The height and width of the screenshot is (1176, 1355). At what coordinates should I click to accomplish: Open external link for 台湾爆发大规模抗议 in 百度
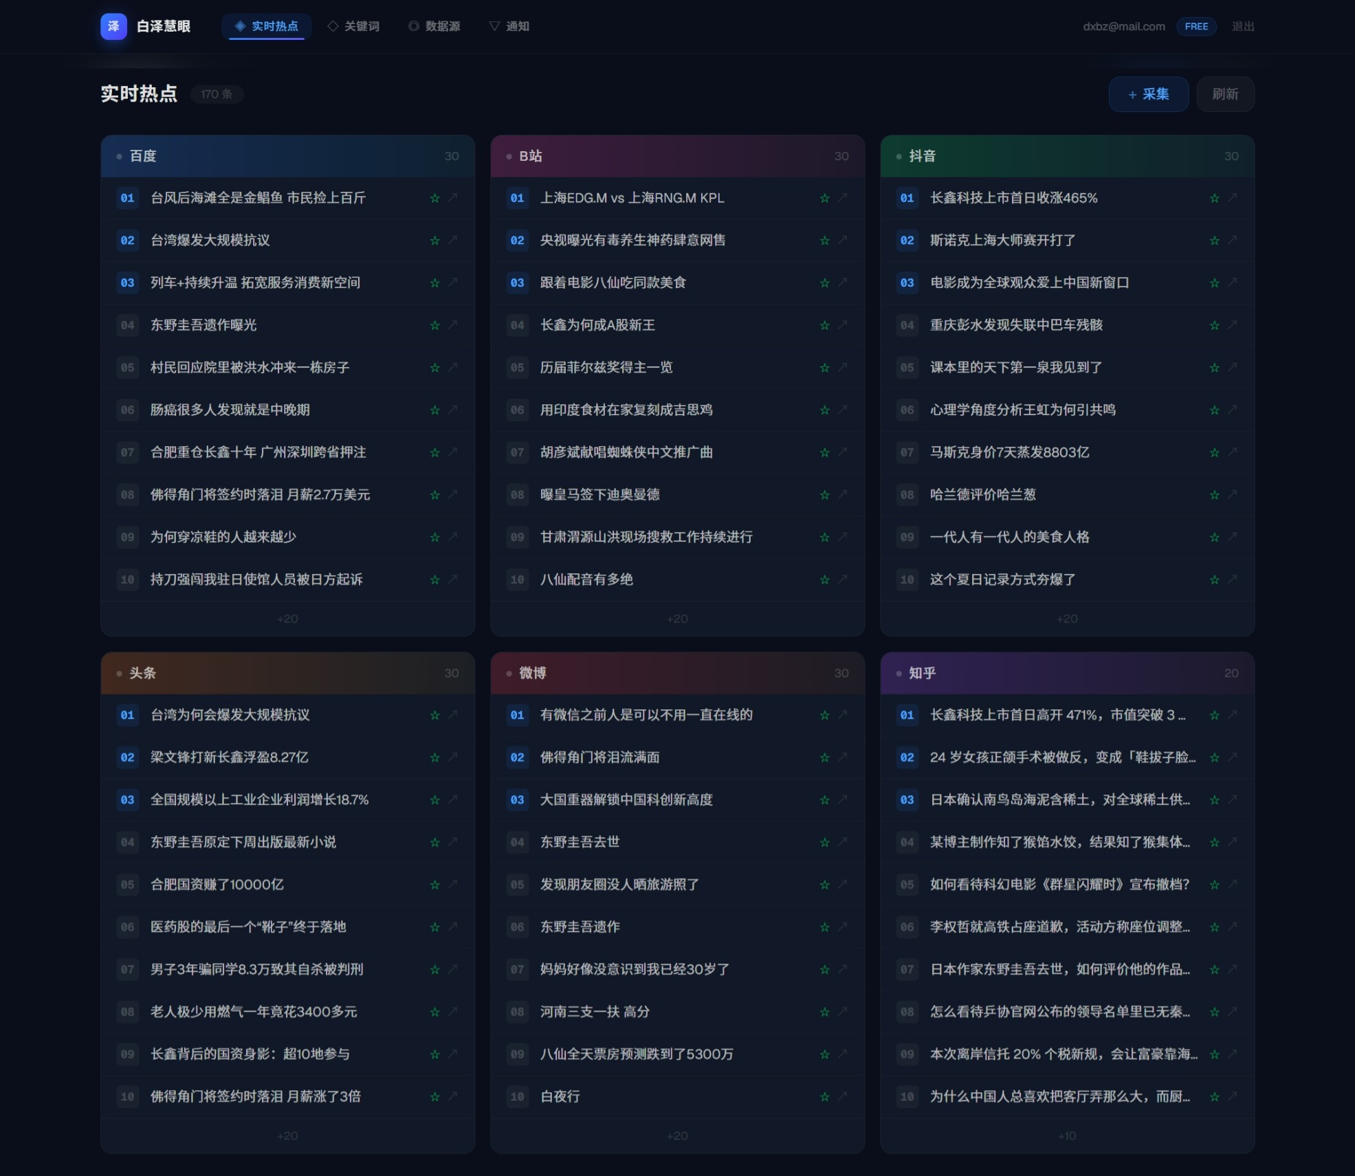453,240
